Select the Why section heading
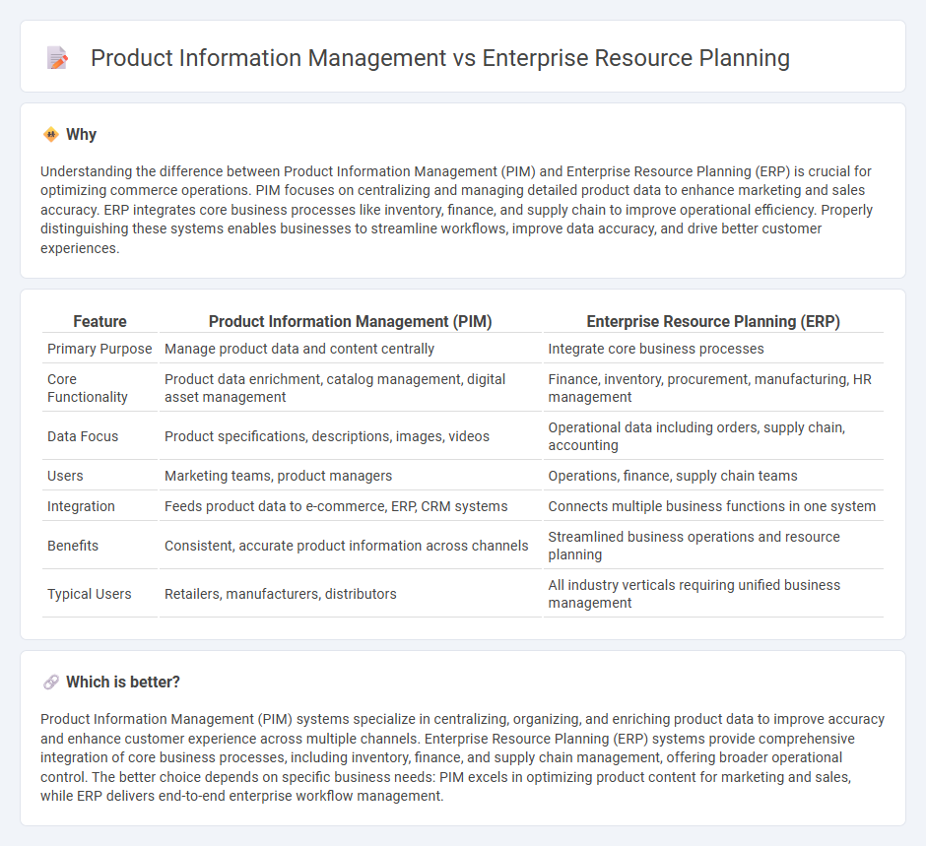 tap(81, 135)
